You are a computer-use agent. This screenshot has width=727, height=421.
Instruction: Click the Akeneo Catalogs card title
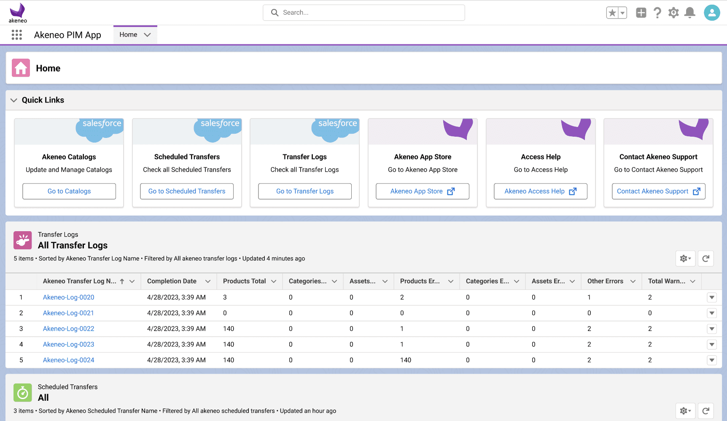click(69, 157)
